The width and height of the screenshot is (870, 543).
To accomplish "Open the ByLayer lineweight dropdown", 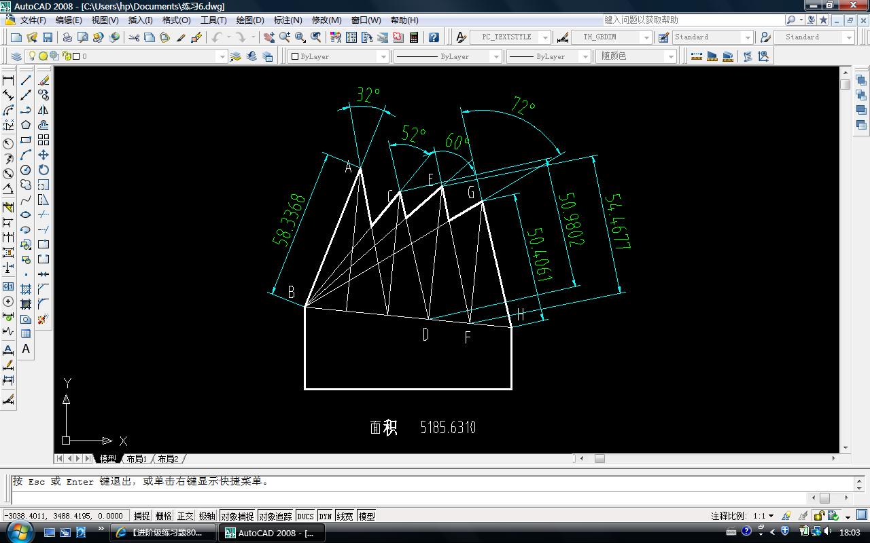I will coord(585,56).
